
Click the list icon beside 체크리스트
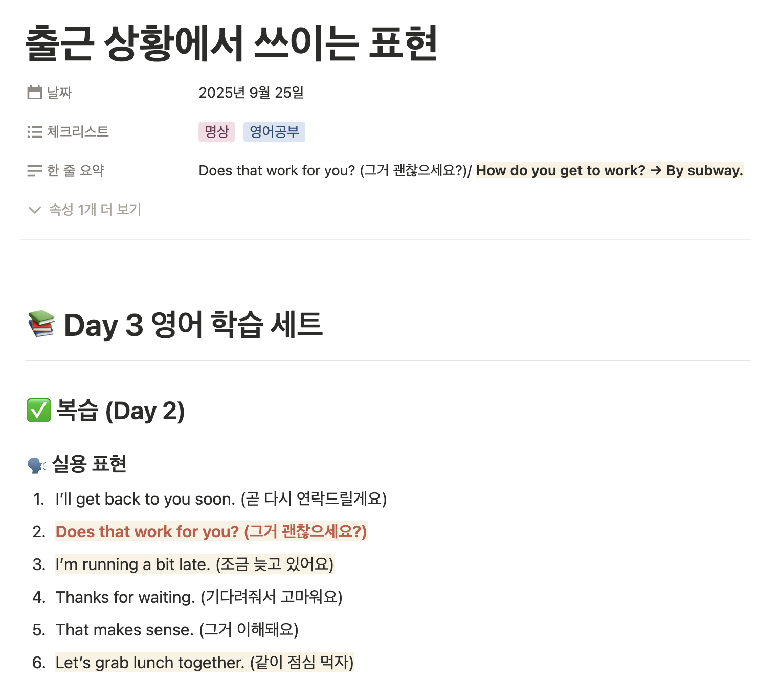[35, 132]
